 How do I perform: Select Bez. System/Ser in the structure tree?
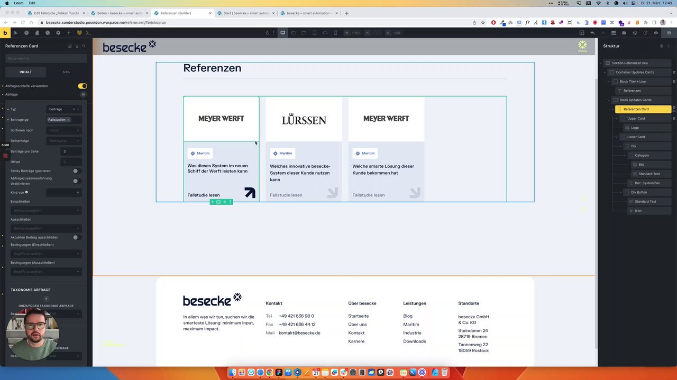pos(649,183)
